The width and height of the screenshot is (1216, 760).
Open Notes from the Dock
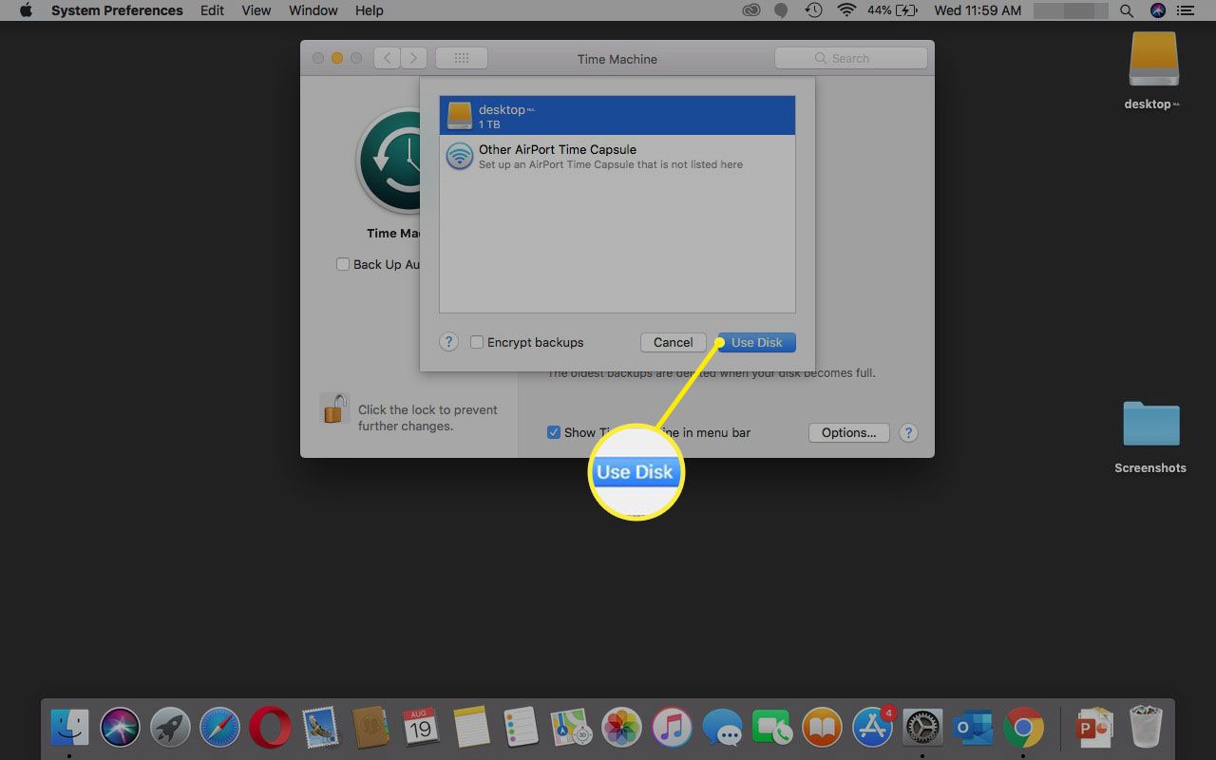(471, 729)
